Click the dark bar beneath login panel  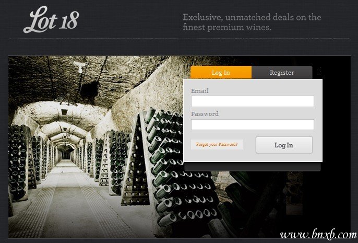[253, 166]
